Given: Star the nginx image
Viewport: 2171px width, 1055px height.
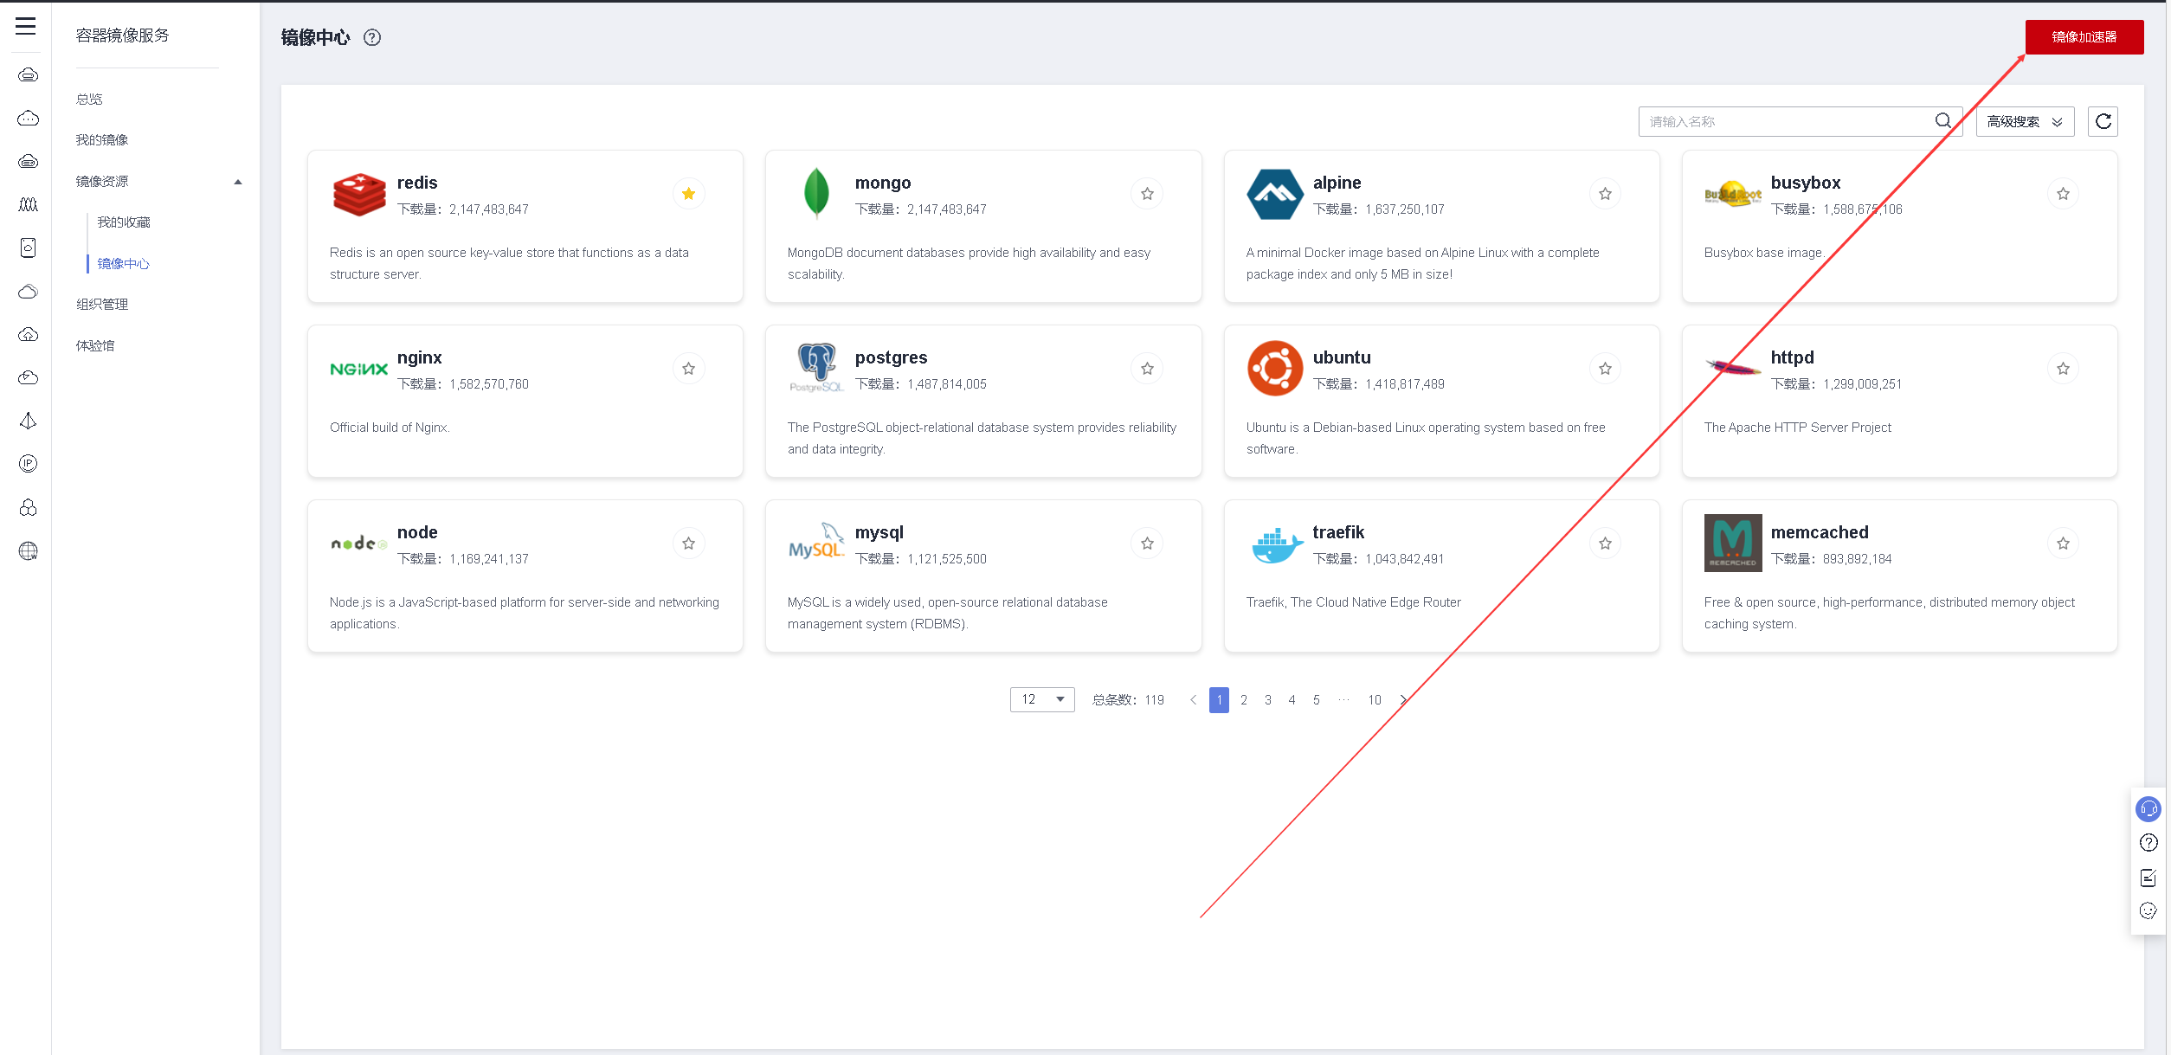Looking at the screenshot, I should click(x=688, y=369).
